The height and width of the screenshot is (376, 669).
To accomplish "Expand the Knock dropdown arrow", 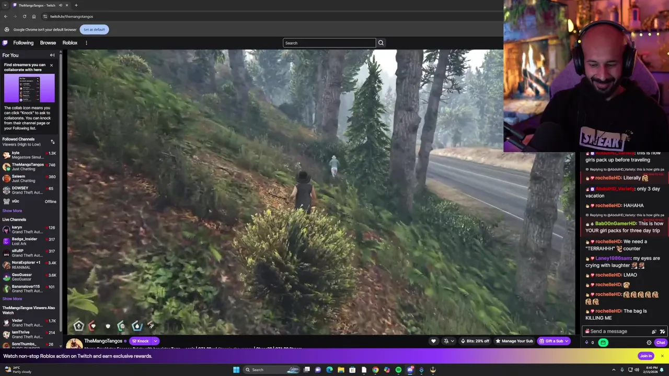I will coord(155,341).
